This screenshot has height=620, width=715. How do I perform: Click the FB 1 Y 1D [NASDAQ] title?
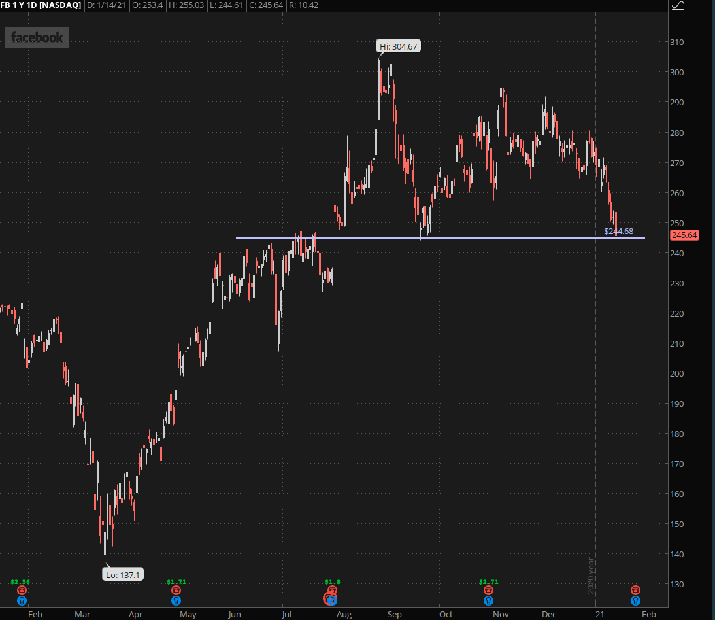[41, 5]
